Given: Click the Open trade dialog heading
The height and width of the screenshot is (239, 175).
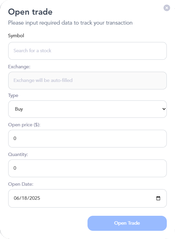Looking at the screenshot, I should [30, 12].
